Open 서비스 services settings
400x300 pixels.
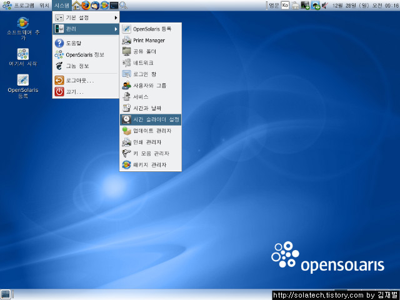click(151, 97)
